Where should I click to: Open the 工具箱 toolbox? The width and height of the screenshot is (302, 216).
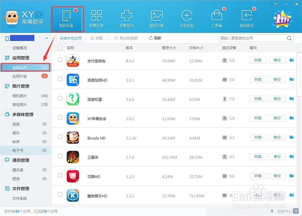point(217,19)
